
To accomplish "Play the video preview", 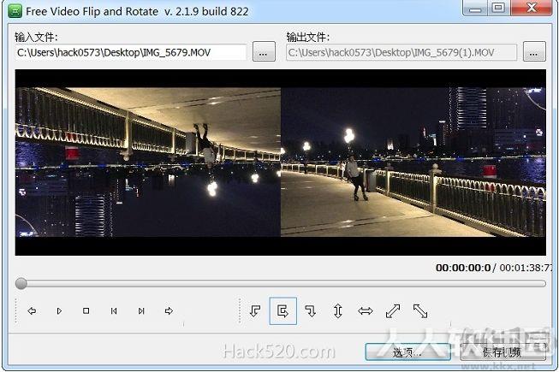I will pyautogui.click(x=59, y=310).
